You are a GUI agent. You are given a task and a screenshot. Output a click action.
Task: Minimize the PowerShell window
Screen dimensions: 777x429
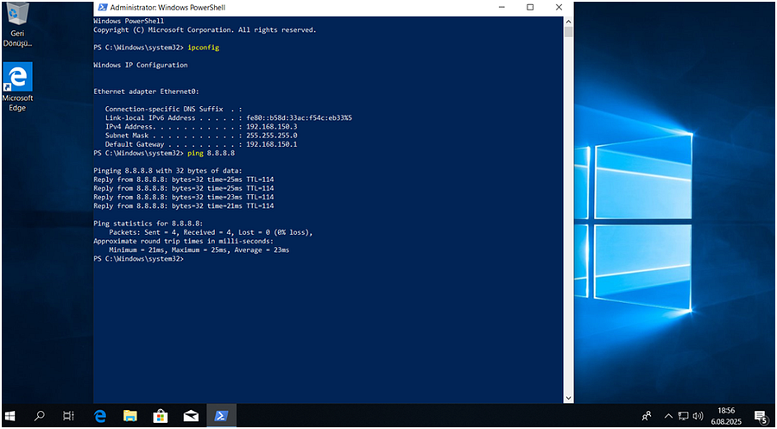(x=501, y=8)
